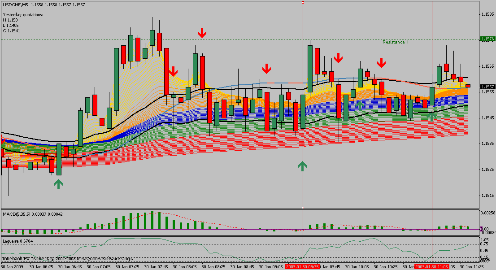Click the '30 Jan 08:05' time axis label
Image resolution: width=496 pixels, height=270 pixels.
click(x=185, y=267)
